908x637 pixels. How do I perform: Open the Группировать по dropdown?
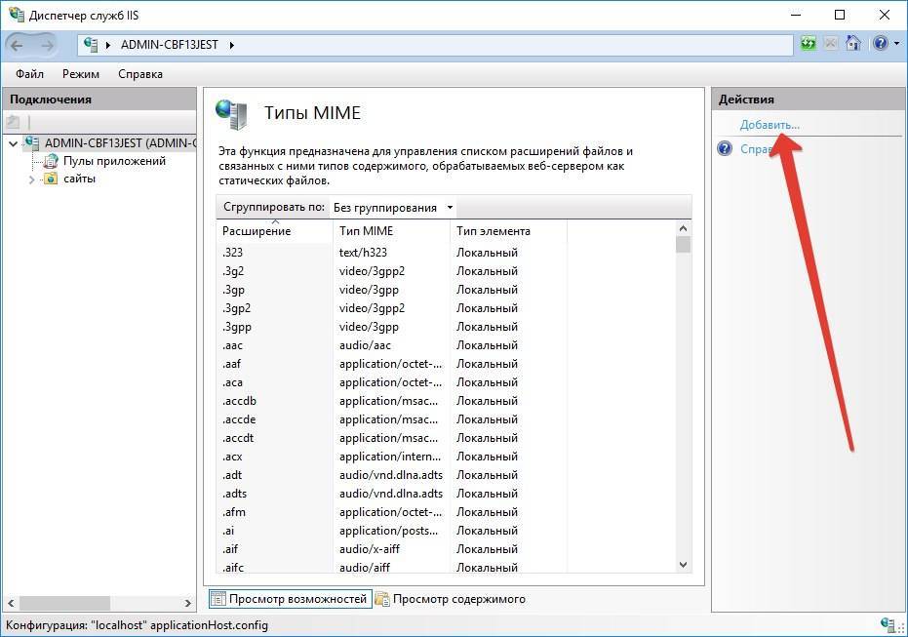tap(392, 208)
